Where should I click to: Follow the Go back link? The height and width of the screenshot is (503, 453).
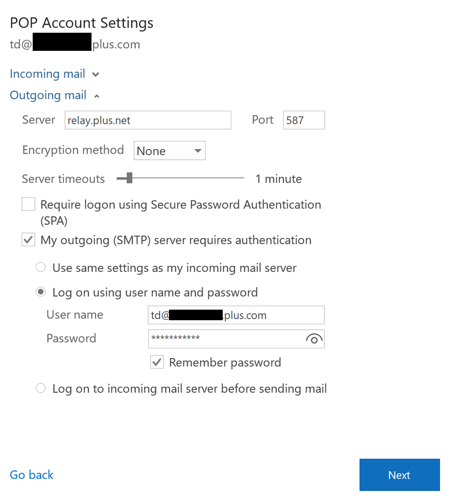(x=32, y=475)
